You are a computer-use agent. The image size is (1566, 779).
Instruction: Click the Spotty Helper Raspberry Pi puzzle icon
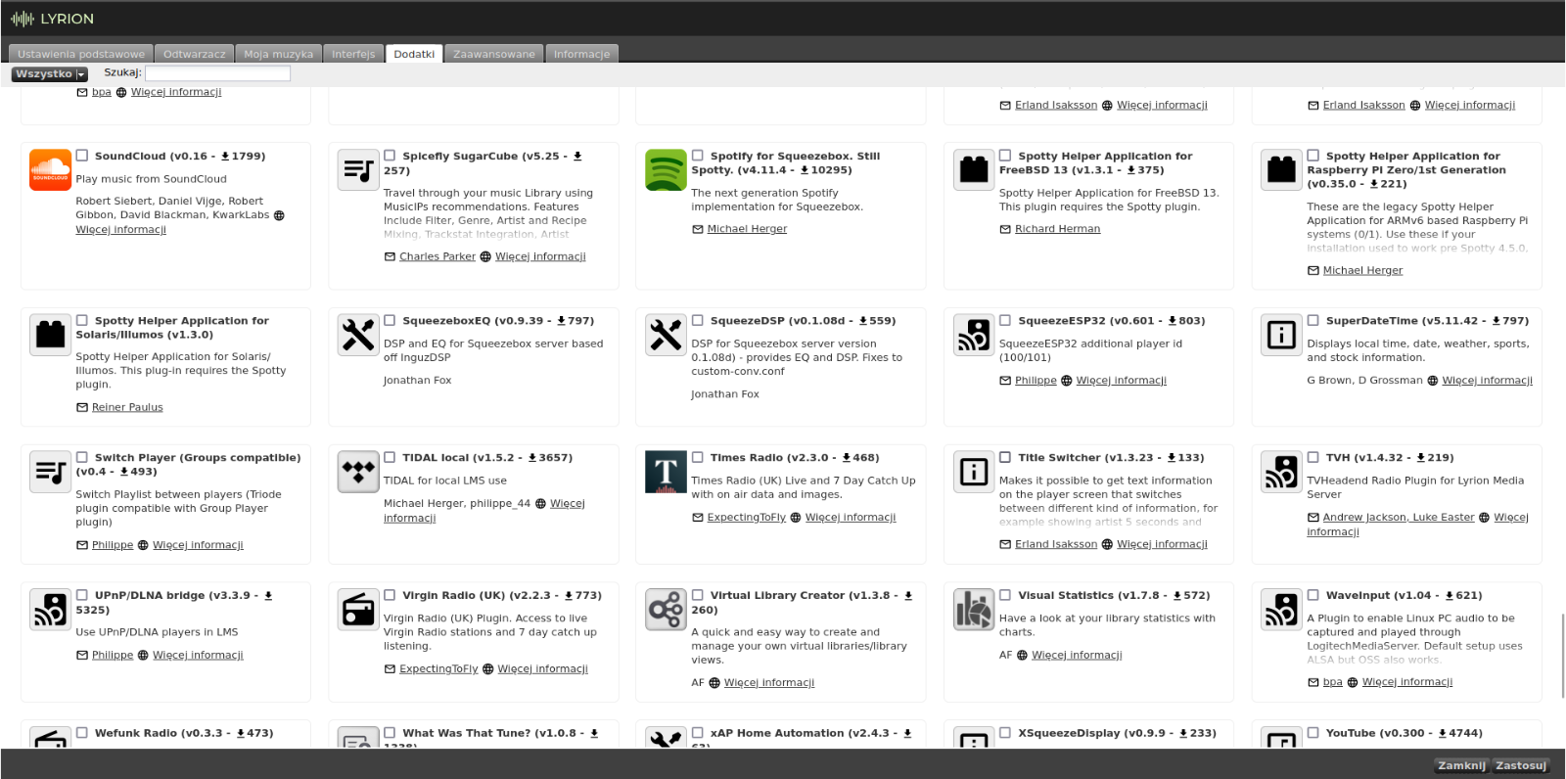click(x=1281, y=170)
